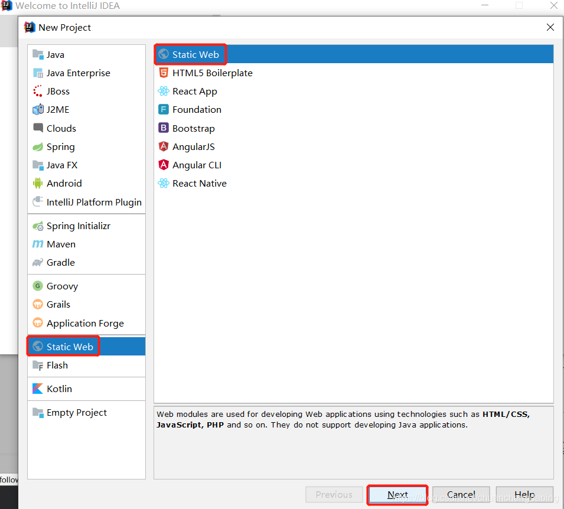The image size is (564, 509).
Task: Click the Application Forge icon
Action: [x=38, y=322]
